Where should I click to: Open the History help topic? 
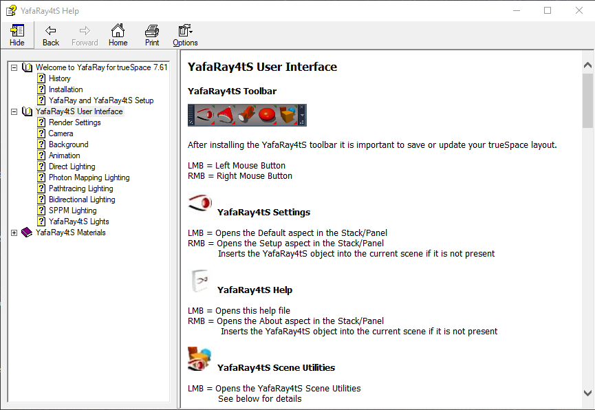click(x=60, y=78)
